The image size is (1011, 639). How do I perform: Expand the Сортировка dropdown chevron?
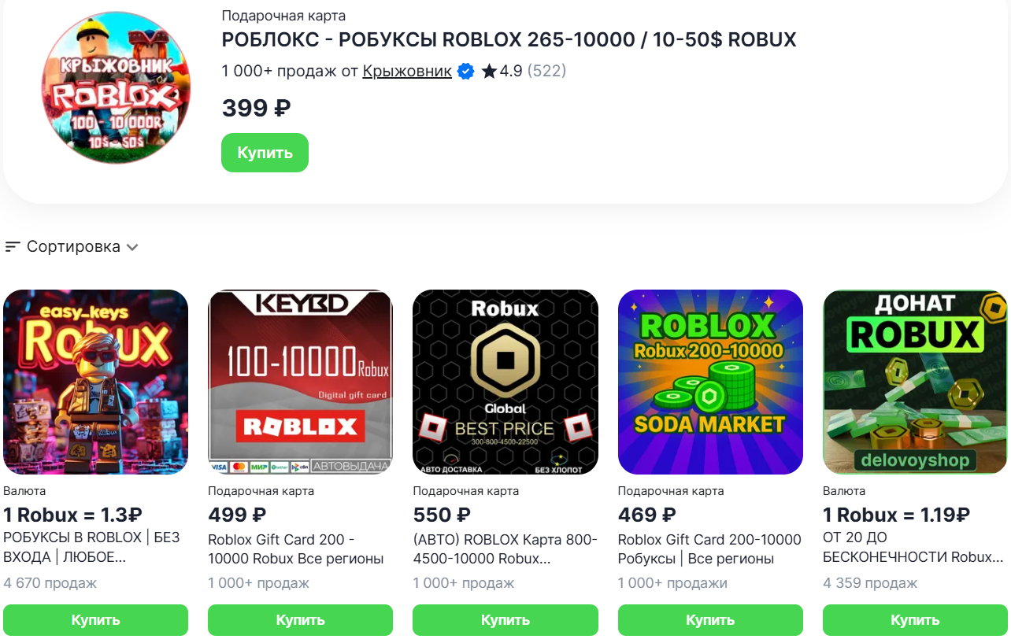coord(132,247)
